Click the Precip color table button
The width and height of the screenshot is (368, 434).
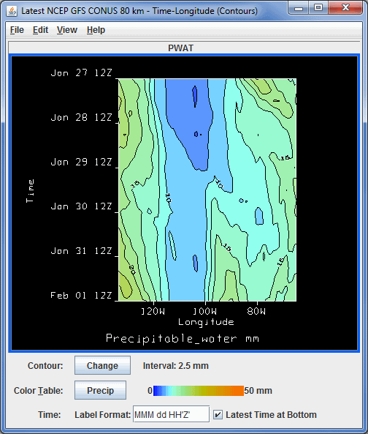[x=100, y=390]
